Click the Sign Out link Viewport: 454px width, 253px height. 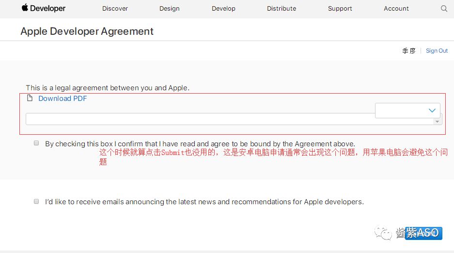pyautogui.click(x=437, y=51)
